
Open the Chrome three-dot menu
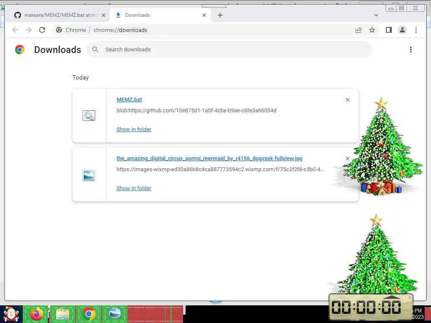(x=416, y=30)
